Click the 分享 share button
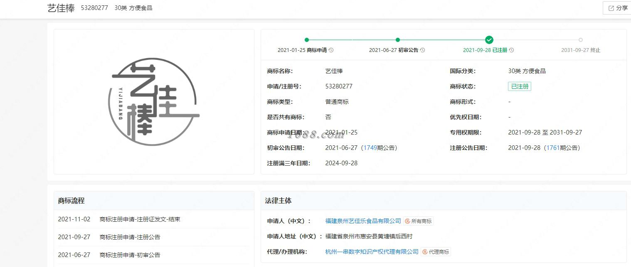Screen dimensions: 631x267 (618, 8)
